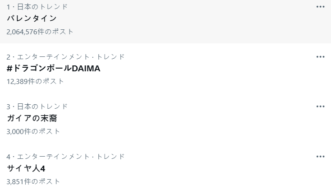Click the 3,000件のポスト count
The height and width of the screenshot is (190, 331).
pyautogui.click(x=33, y=131)
